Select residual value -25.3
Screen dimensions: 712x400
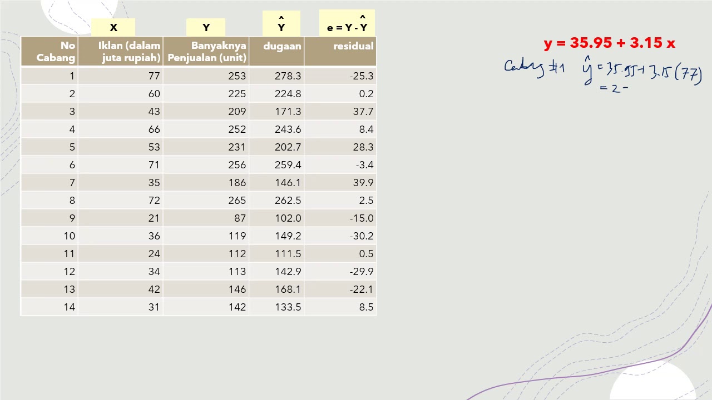(x=362, y=76)
